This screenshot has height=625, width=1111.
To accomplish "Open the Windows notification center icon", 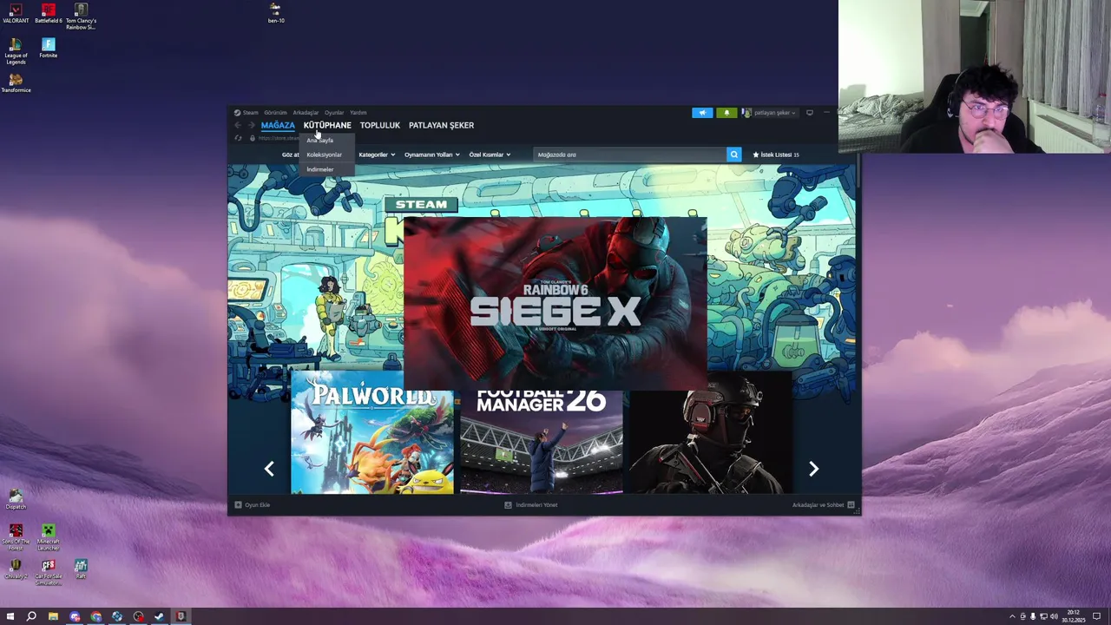I will click(x=1096, y=616).
